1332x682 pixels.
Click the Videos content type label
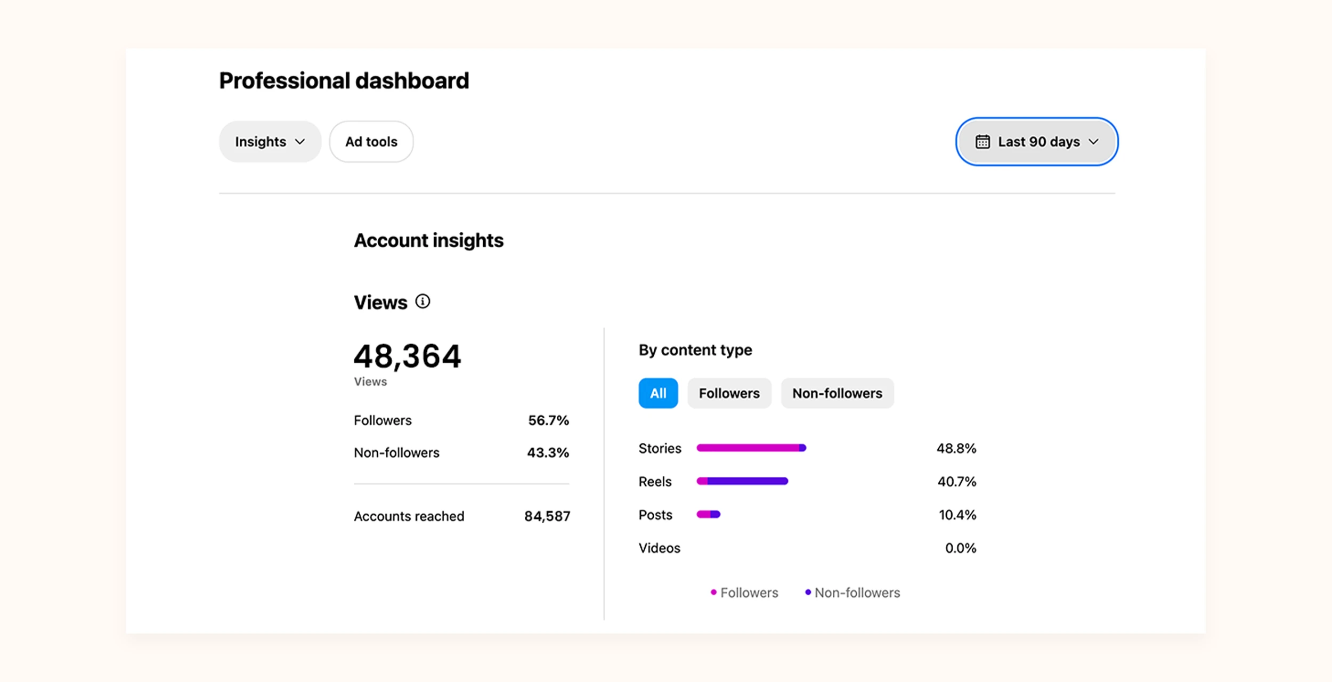click(659, 548)
